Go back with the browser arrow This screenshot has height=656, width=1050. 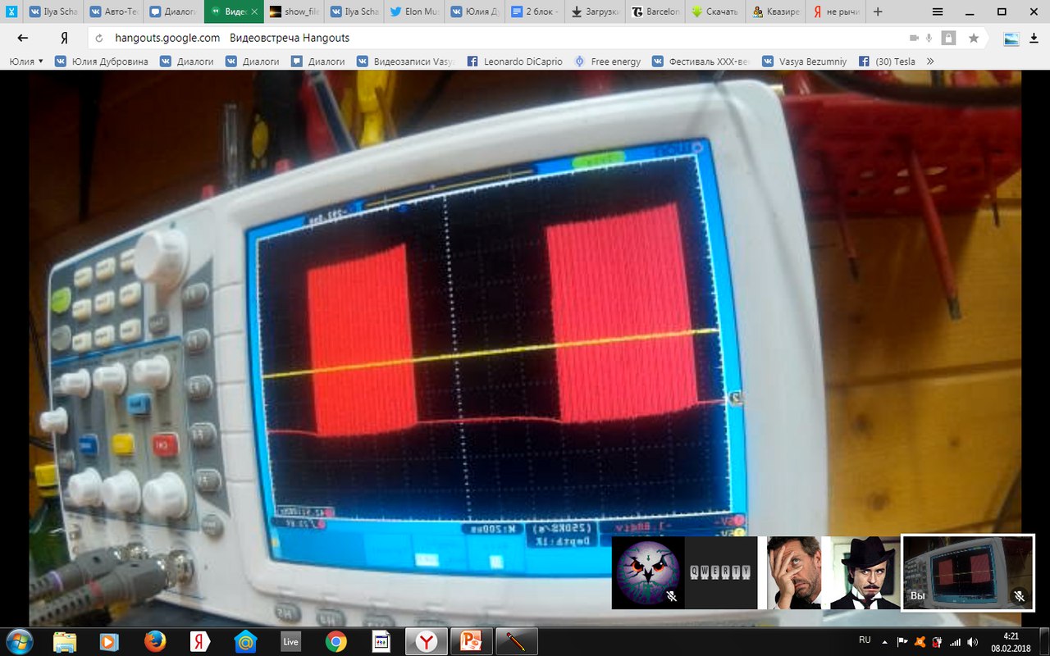click(x=23, y=38)
